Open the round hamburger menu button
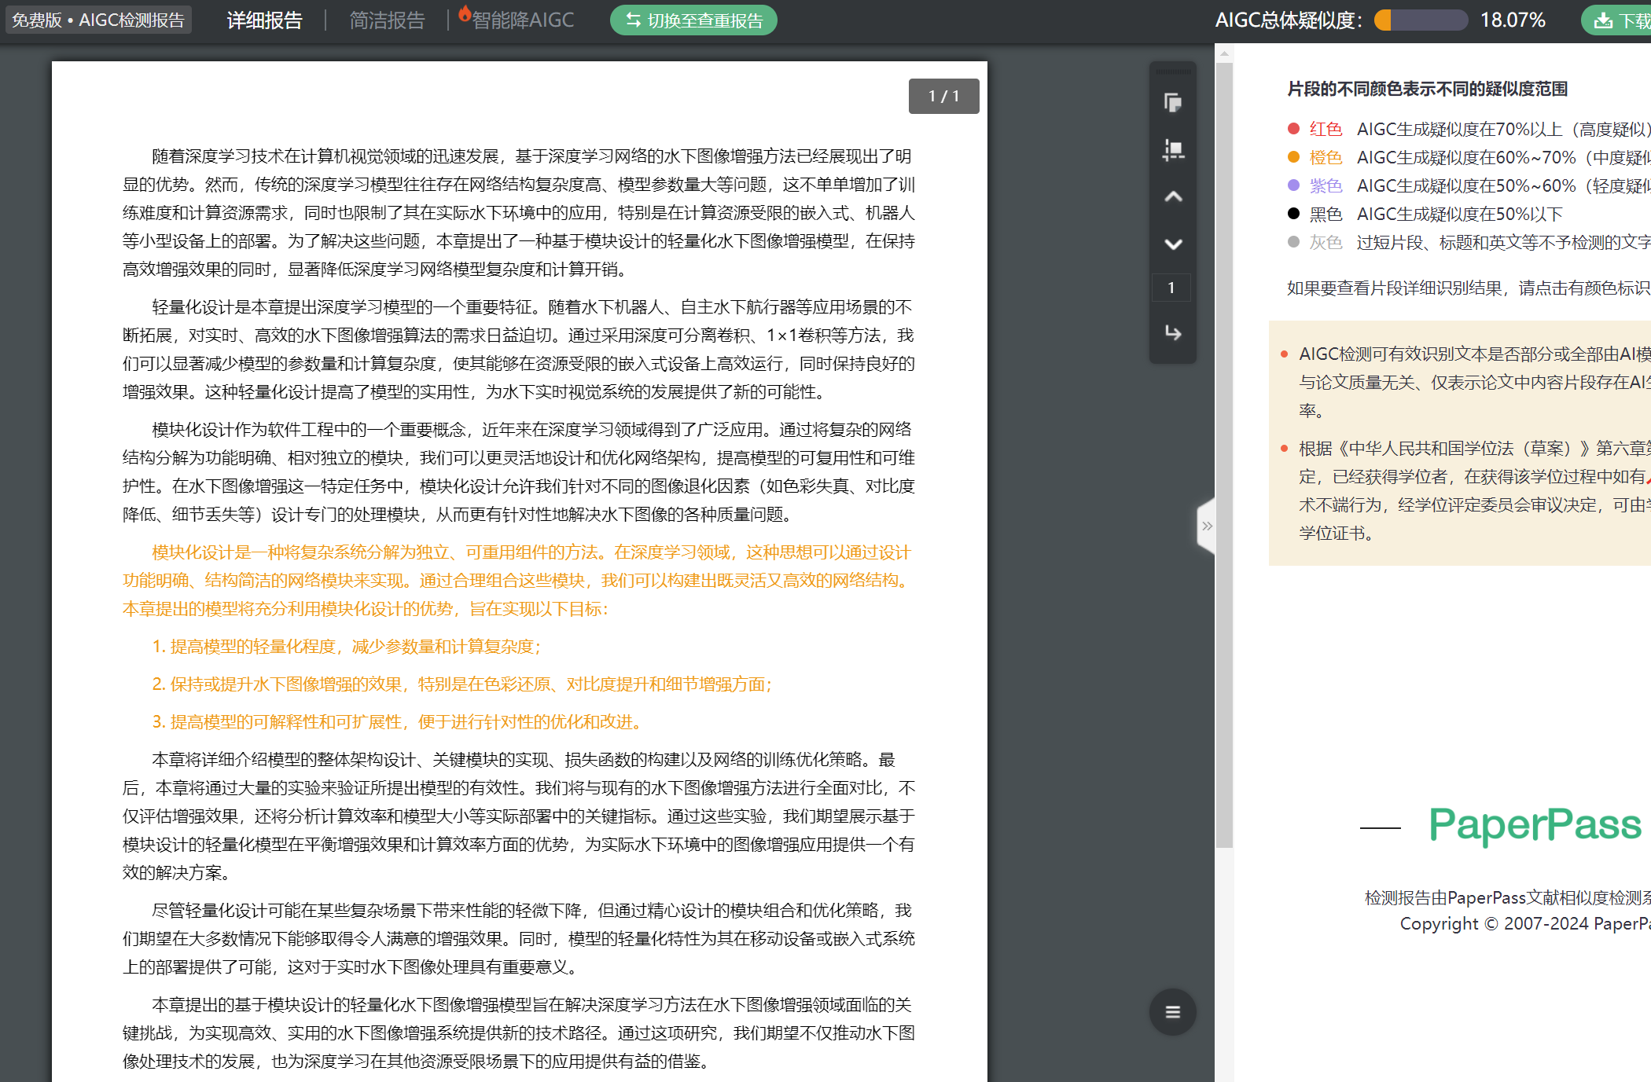Viewport: 1651px width, 1082px height. coord(1172,1011)
